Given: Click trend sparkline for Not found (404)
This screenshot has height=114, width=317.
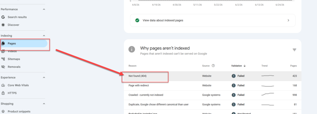Looking at the screenshot, I should 268,76.
